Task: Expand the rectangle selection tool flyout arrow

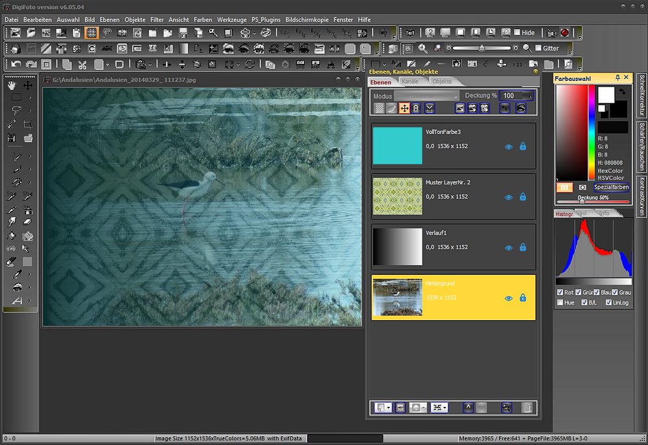Action: 30,98
